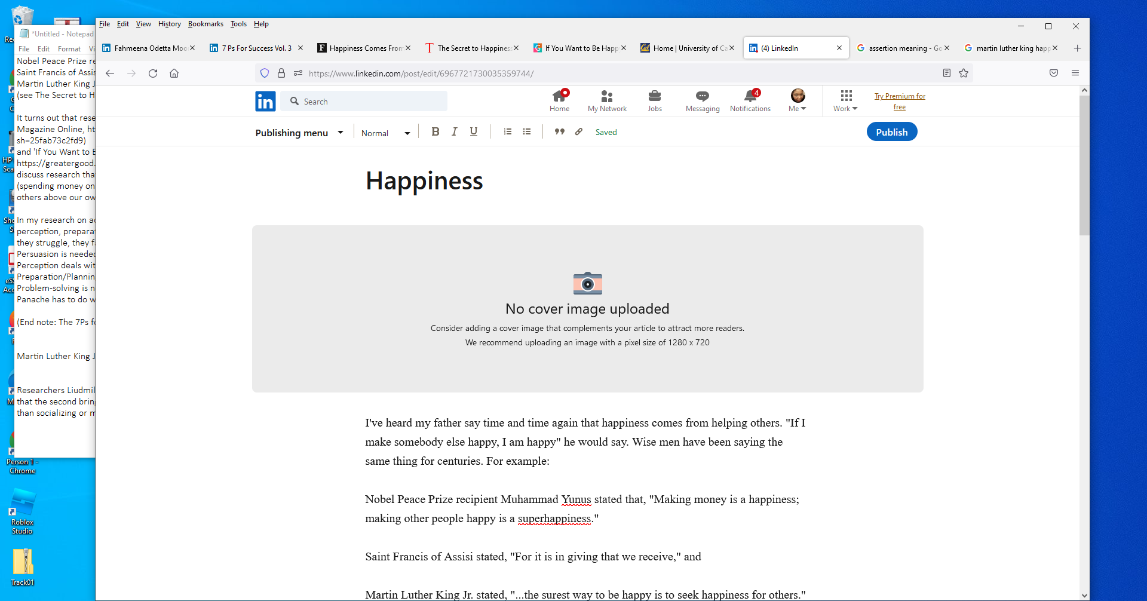This screenshot has width=1147, height=601.
Task: Open Notepad File menu
Action: point(24,49)
